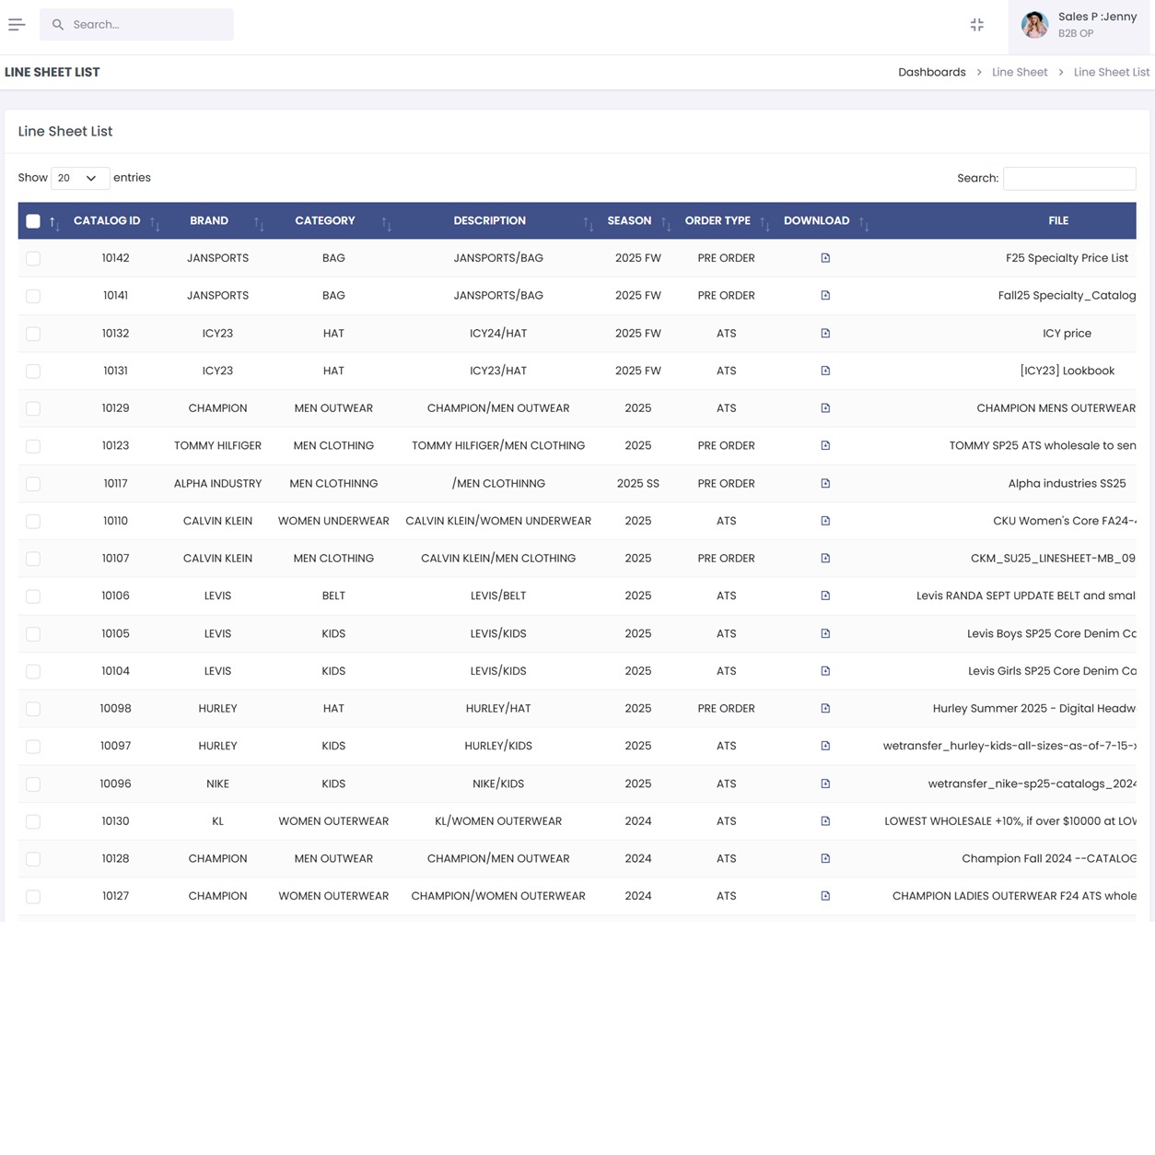Click 2025 SS season cell

click(x=638, y=483)
